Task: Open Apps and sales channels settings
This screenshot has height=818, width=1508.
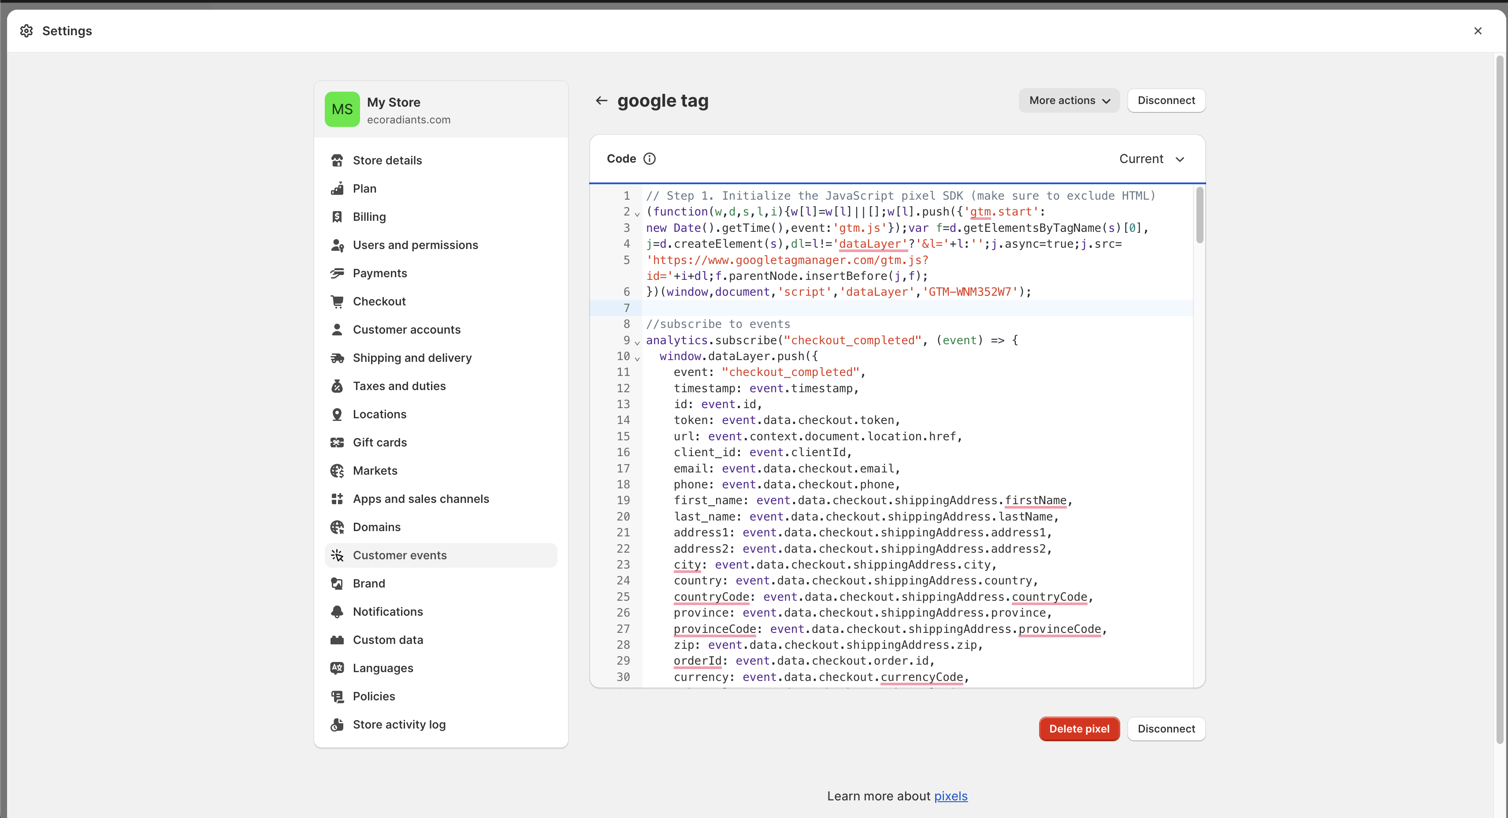Action: [x=420, y=499]
